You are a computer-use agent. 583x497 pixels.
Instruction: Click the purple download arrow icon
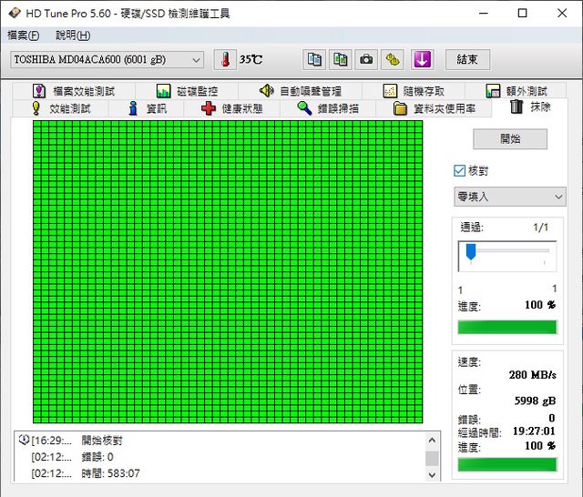(421, 59)
